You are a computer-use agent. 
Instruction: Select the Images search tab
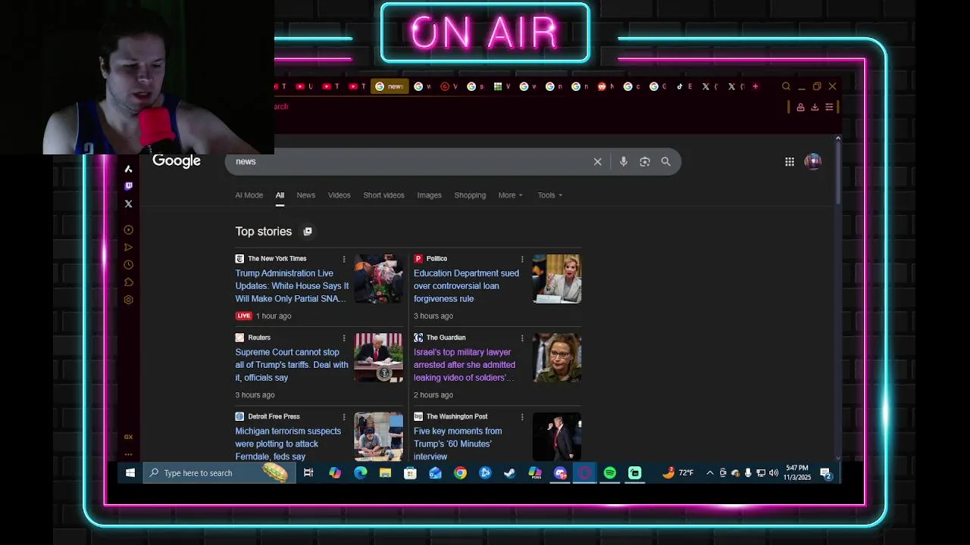(429, 195)
